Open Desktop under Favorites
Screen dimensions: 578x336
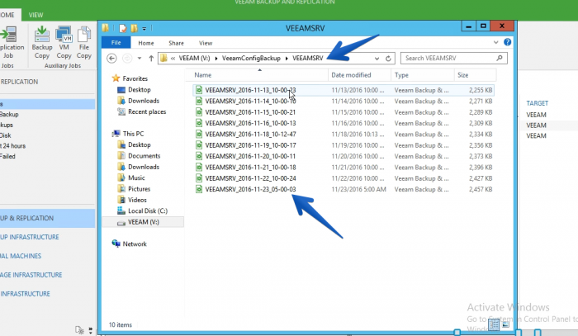139,89
